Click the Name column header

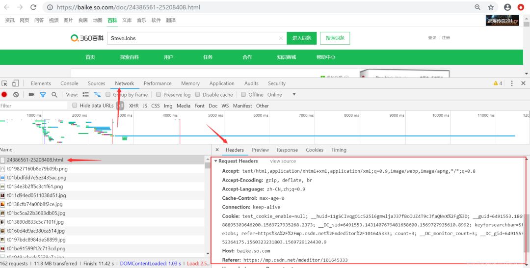point(6,150)
